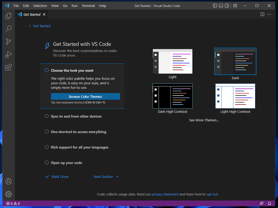Click the Get Started back link
This screenshot has width=278, height=208.
42,26
